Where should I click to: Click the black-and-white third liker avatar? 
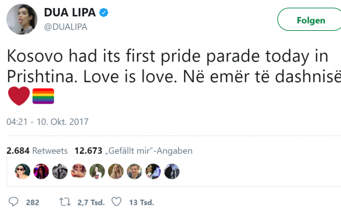click(60, 171)
